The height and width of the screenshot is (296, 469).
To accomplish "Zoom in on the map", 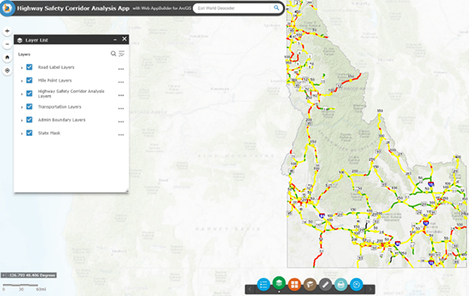I will [8, 30].
